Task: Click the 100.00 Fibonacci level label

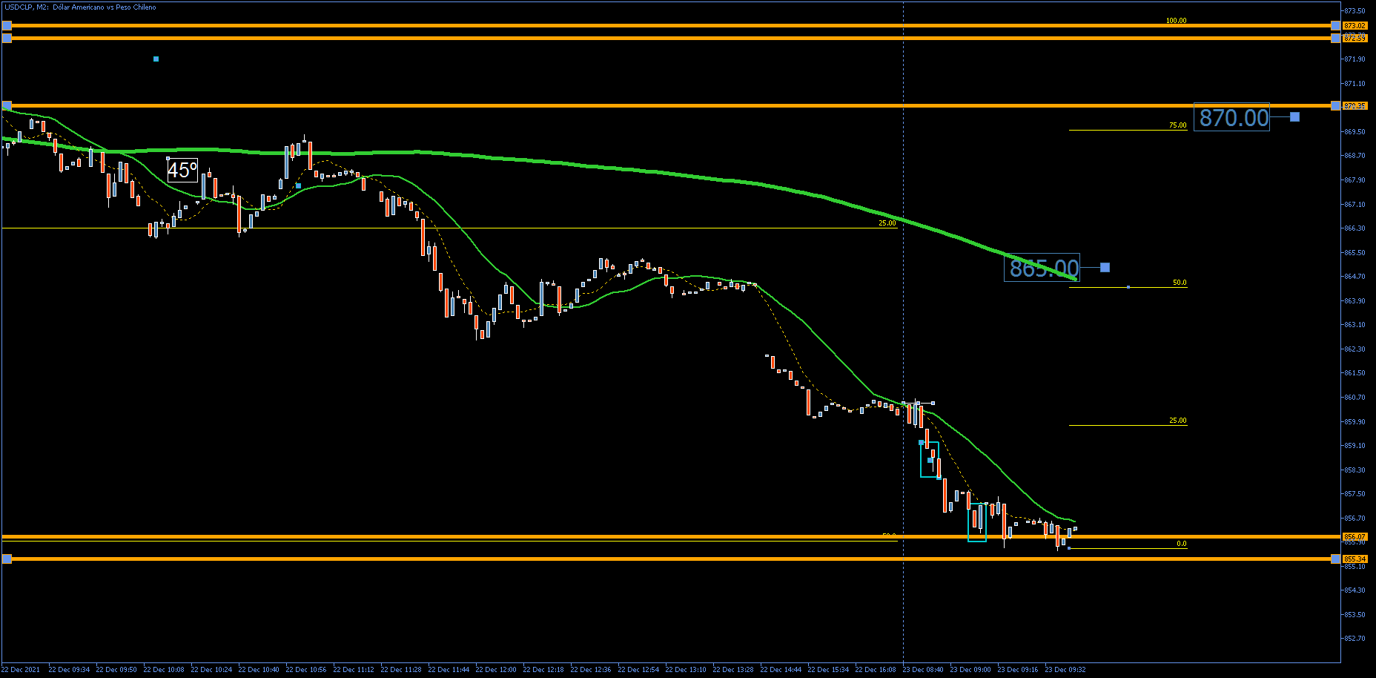Action: tap(1176, 21)
